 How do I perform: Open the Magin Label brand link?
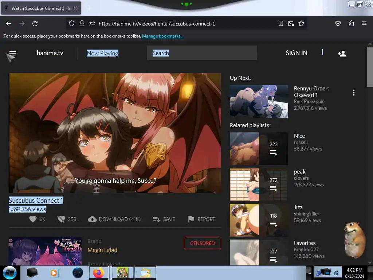coord(102,250)
